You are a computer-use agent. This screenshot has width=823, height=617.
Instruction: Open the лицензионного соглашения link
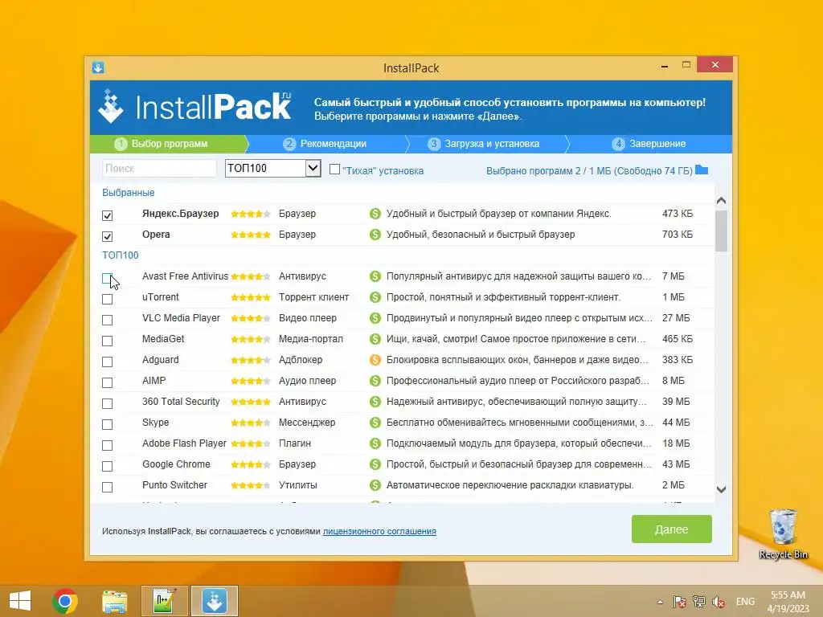click(x=379, y=531)
